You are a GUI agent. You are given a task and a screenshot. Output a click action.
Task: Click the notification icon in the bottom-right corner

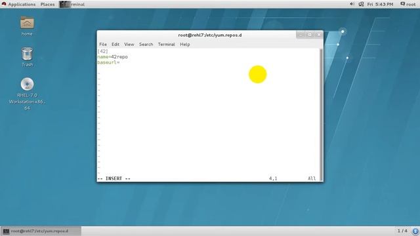(415, 231)
